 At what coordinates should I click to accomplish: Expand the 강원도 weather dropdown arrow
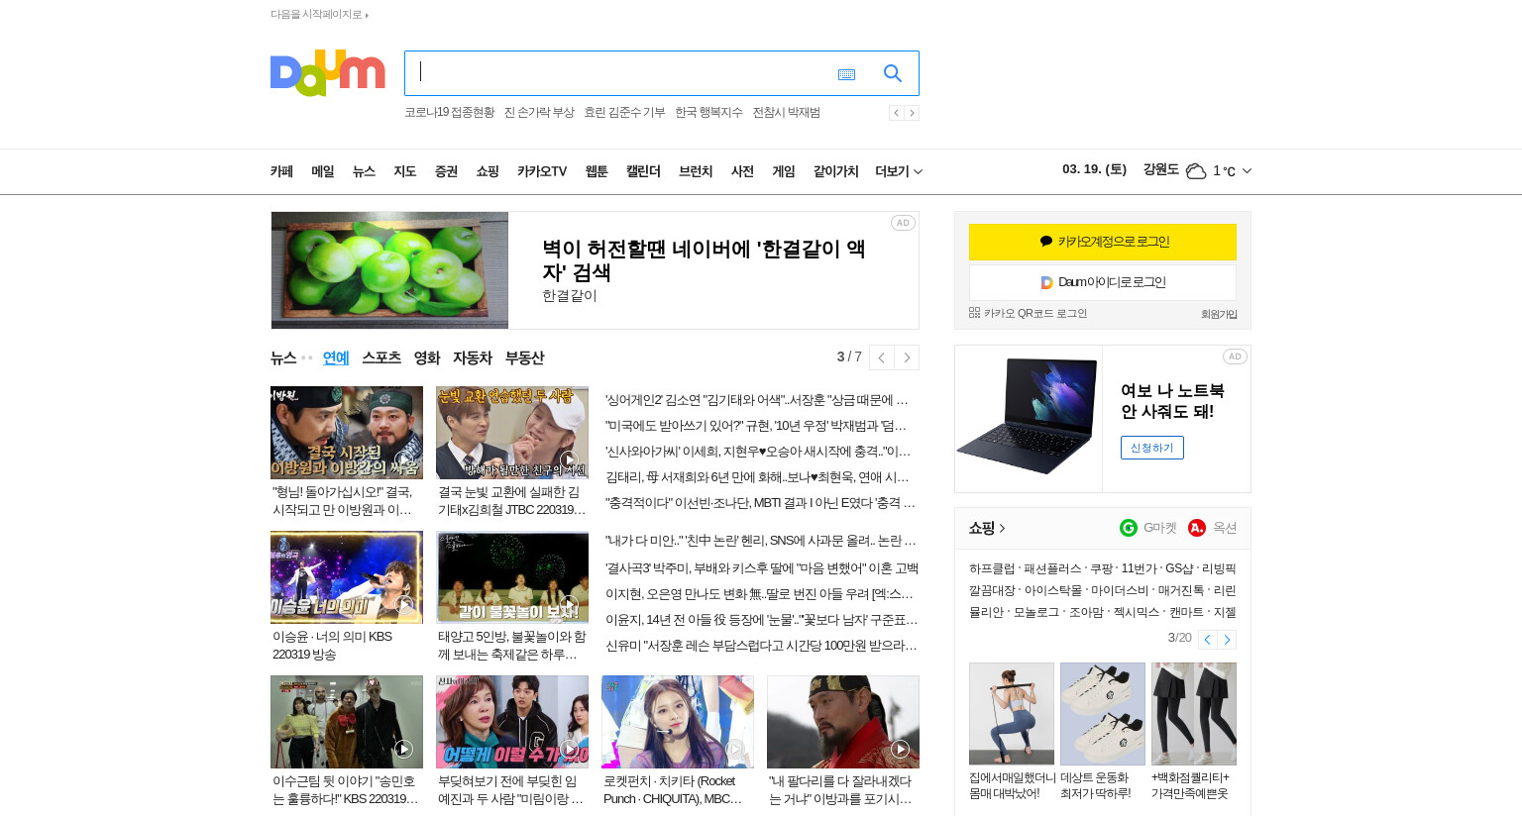1247,171
